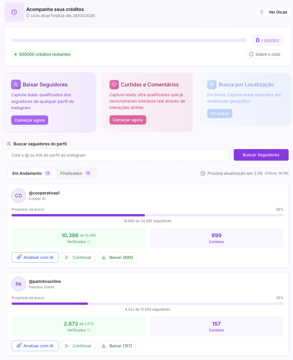Click the location pin icon on Busca por Localização
This screenshot has height=360, width=293.
pyautogui.click(x=212, y=84)
